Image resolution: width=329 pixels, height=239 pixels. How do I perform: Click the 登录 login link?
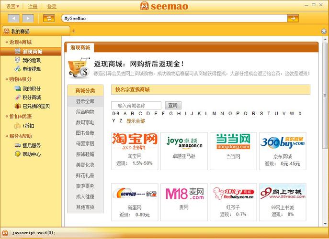click(x=52, y=6)
